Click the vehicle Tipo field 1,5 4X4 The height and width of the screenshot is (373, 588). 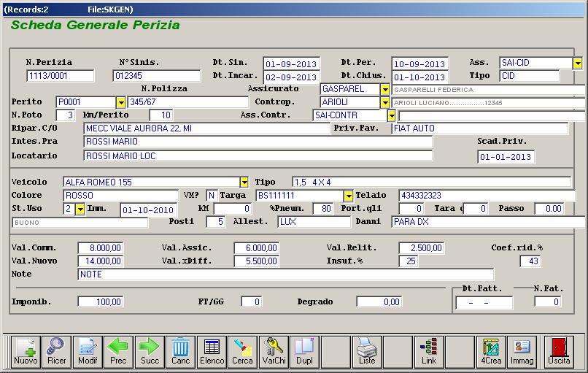[x=432, y=182]
